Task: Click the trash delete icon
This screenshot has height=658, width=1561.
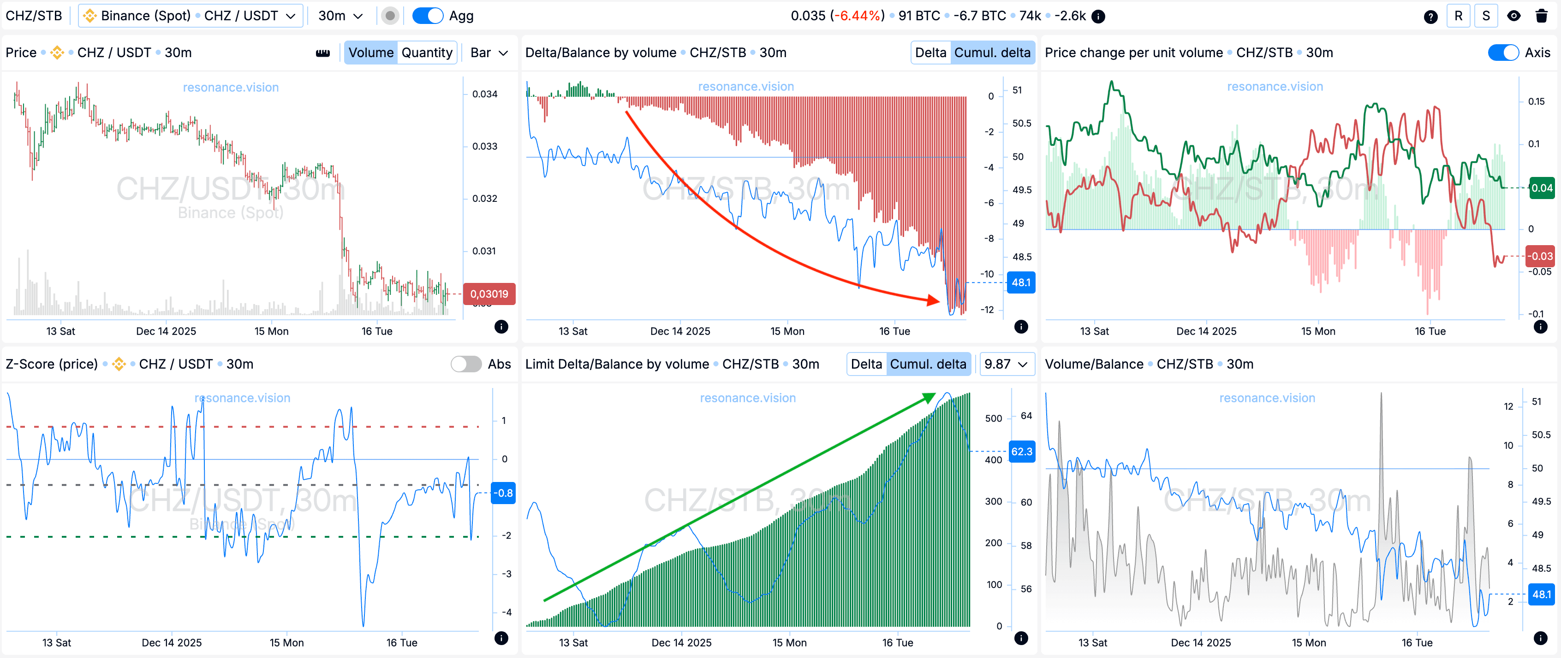Action: [1541, 16]
